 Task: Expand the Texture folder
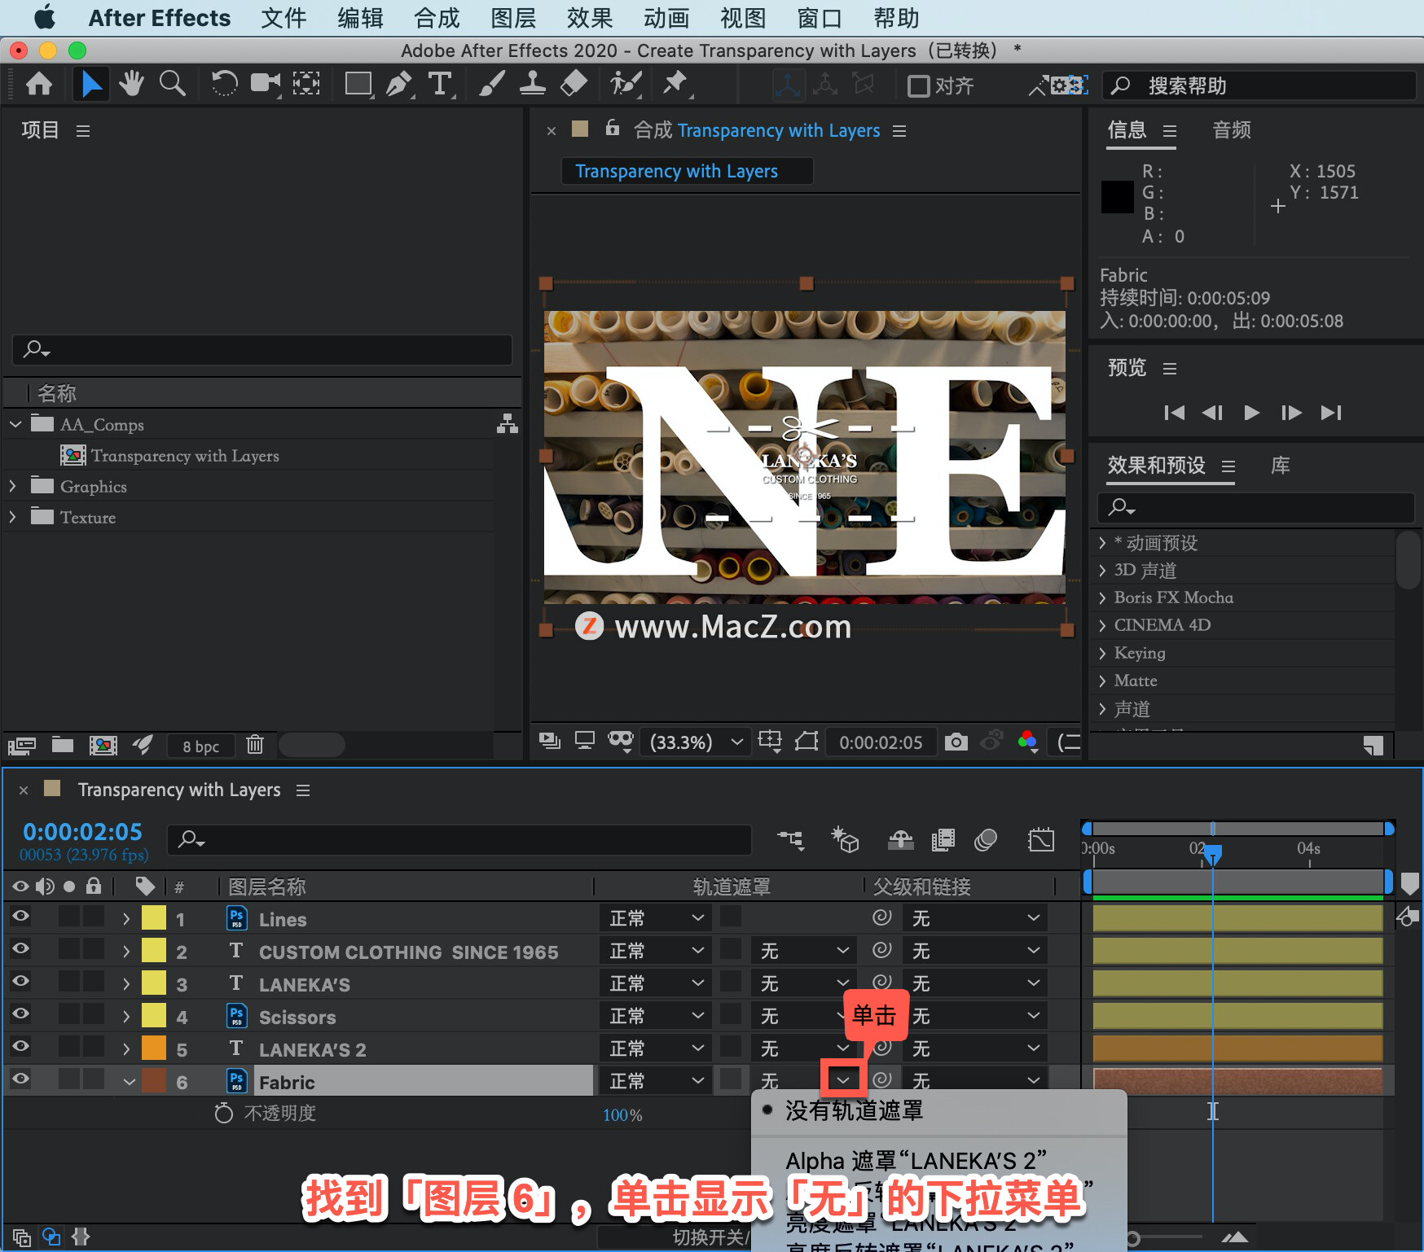(x=12, y=517)
